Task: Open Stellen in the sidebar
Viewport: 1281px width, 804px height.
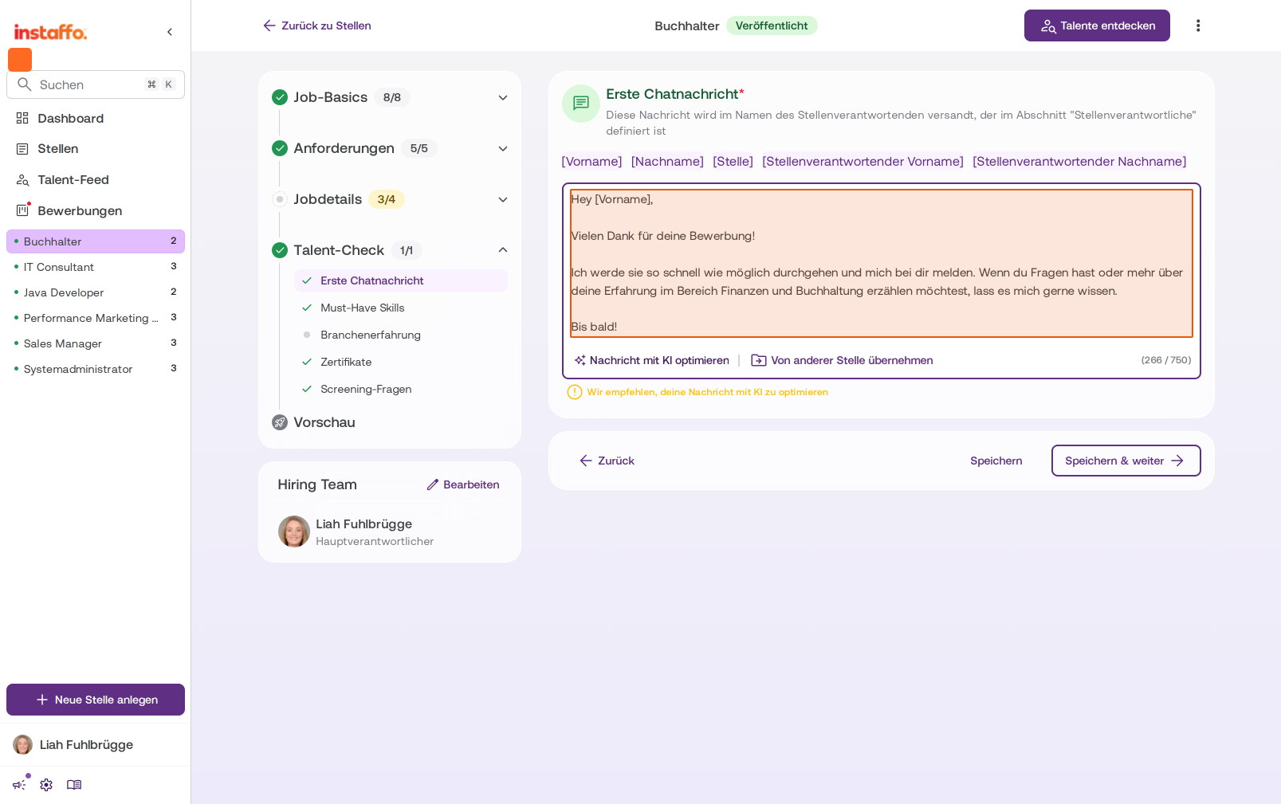Action: point(96,149)
